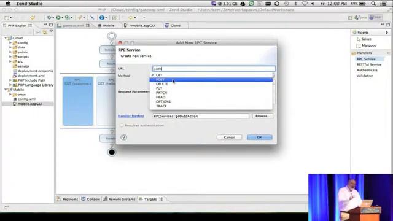This screenshot has height=221, width=393.
Task: Expand the public folder
Action: pos(10,52)
